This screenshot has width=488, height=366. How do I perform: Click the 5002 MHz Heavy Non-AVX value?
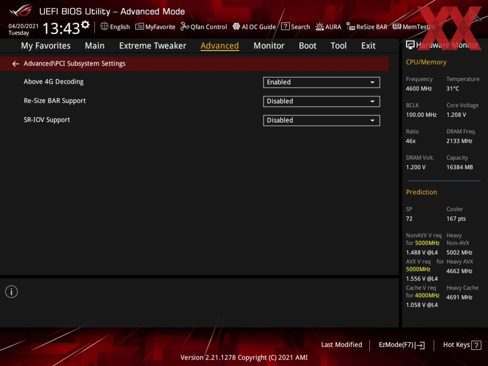459,253
